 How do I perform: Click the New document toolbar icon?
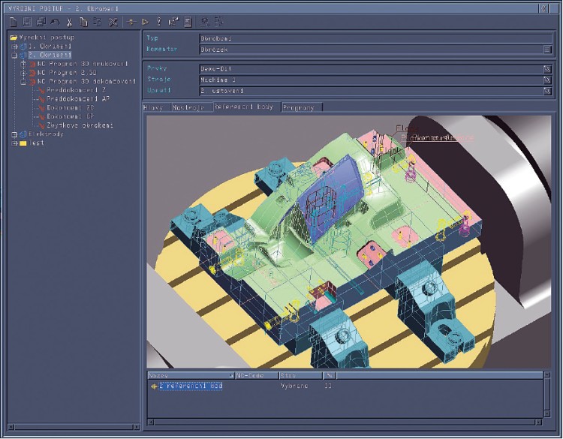pyautogui.click(x=13, y=23)
